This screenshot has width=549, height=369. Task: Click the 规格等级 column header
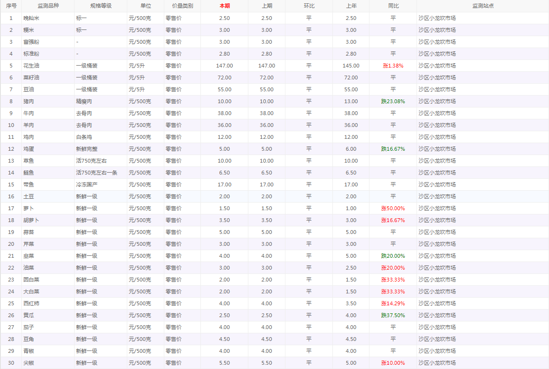tap(101, 6)
